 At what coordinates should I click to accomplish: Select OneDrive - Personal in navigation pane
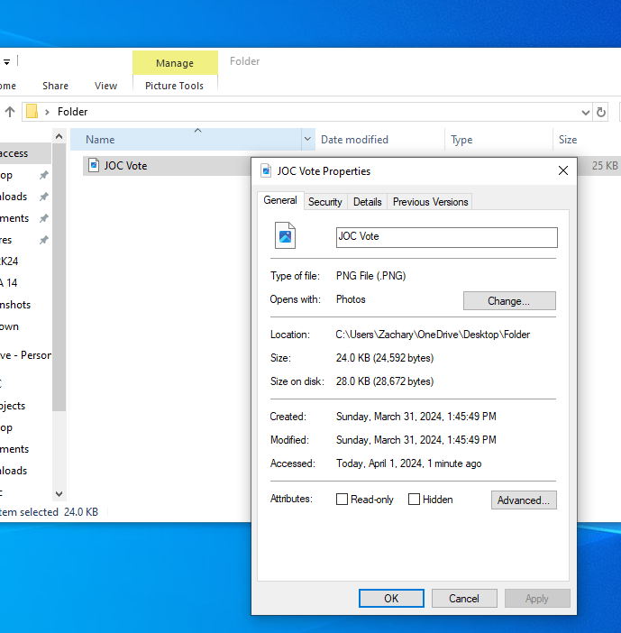[25, 355]
